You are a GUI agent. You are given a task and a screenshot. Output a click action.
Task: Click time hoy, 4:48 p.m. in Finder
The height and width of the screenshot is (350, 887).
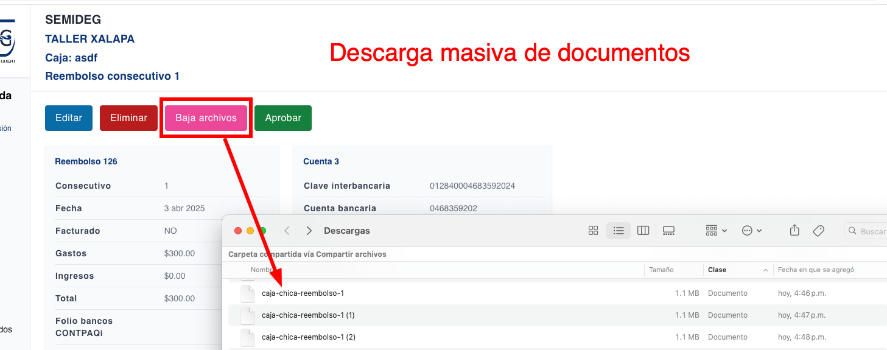pos(802,337)
